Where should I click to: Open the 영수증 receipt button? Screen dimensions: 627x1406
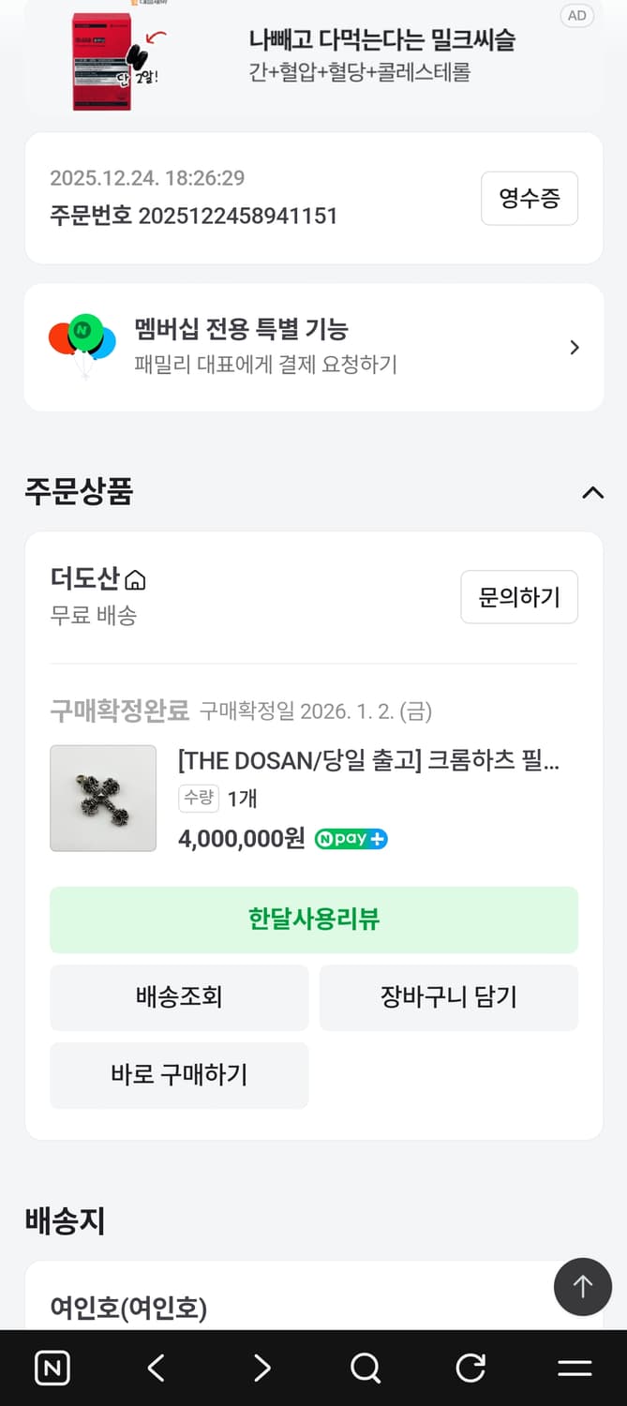(x=529, y=198)
